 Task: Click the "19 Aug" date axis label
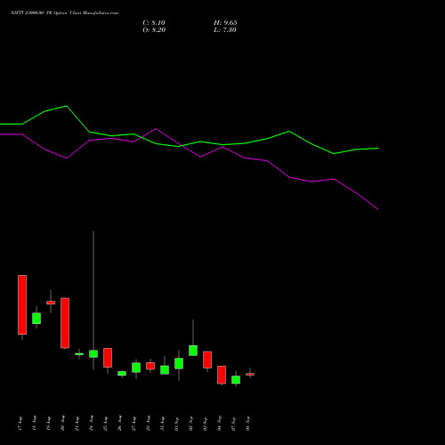click(x=49, y=423)
